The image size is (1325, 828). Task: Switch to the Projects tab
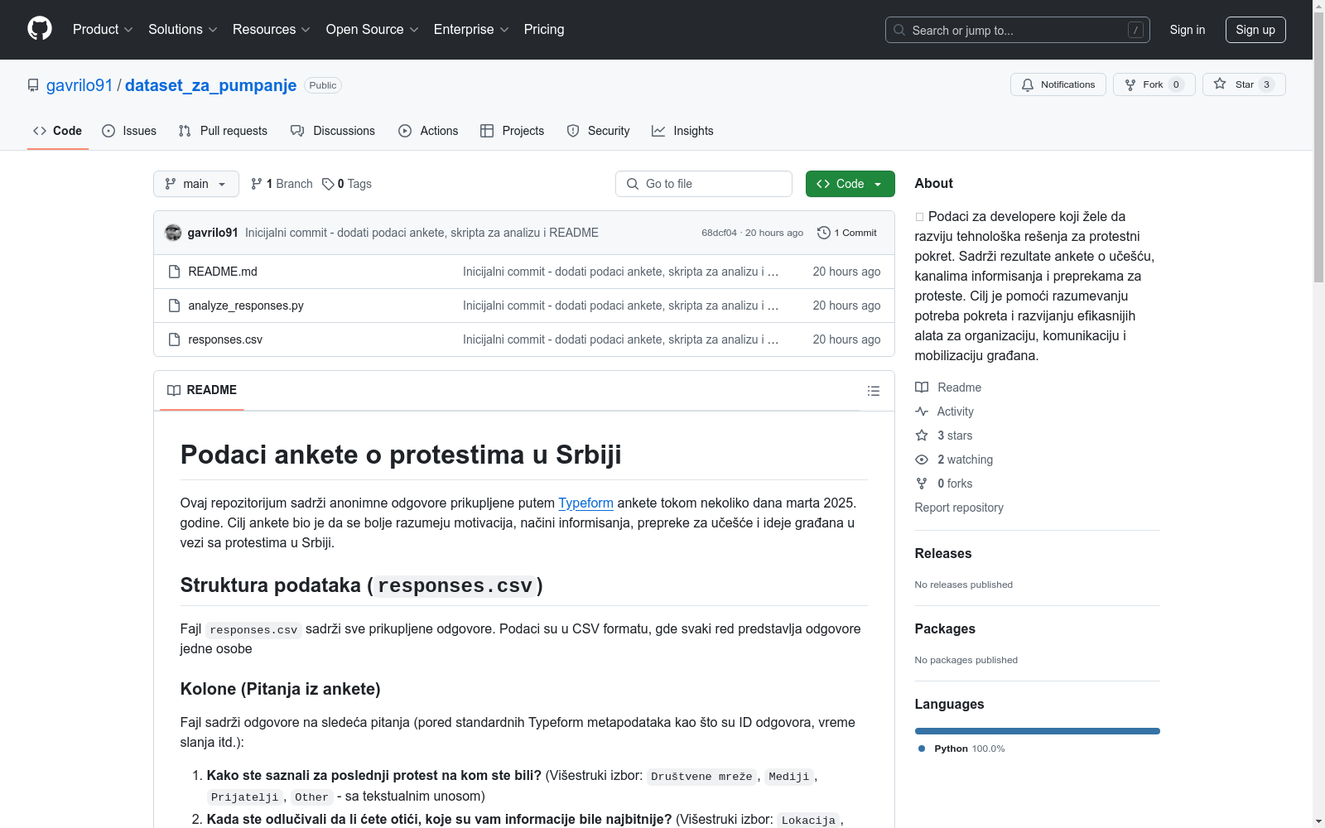(513, 131)
